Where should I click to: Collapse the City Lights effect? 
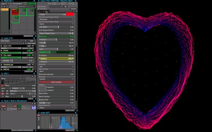(2, 55)
